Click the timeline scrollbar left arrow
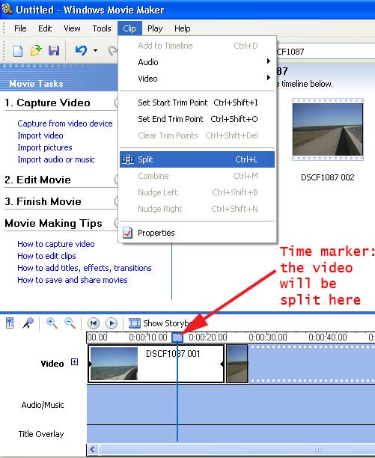375x458 pixels. pos(93,449)
